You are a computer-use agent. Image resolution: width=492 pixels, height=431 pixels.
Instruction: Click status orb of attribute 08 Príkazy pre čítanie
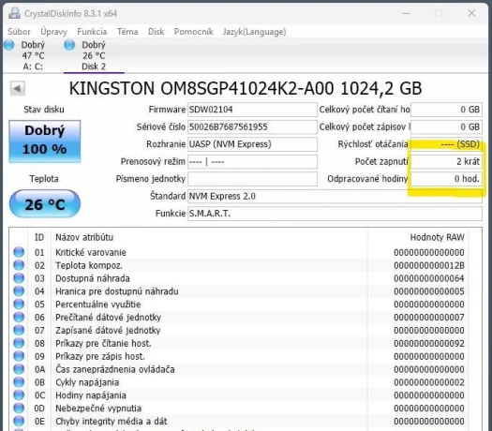coord(19,343)
